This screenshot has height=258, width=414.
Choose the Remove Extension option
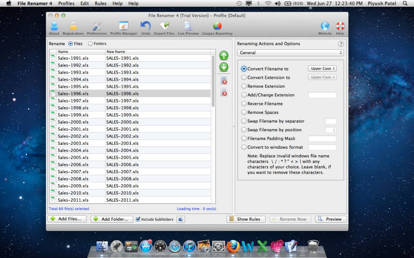(244, 86)
